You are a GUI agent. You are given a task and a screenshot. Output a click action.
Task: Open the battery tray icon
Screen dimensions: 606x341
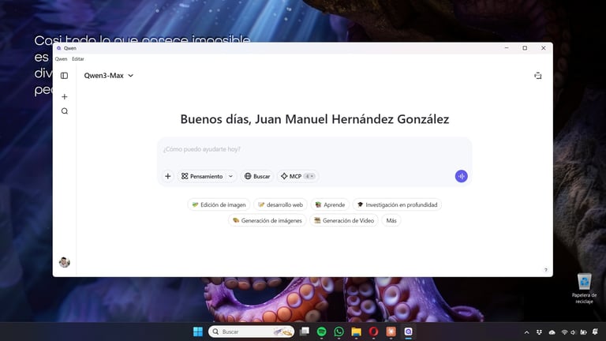click(583, 332)
